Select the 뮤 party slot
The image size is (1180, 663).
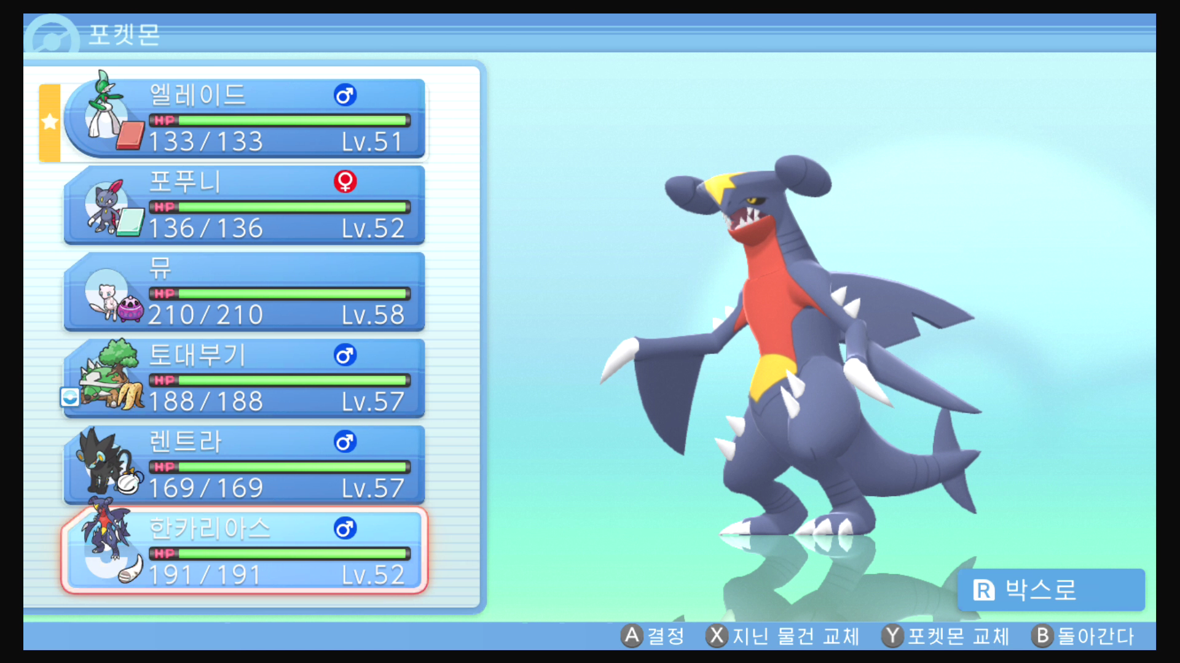[x=245, y=292]
